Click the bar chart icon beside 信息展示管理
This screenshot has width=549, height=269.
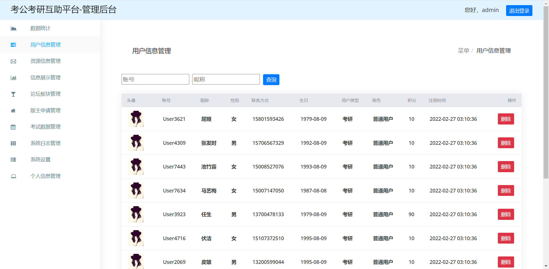tap(13, 78)
